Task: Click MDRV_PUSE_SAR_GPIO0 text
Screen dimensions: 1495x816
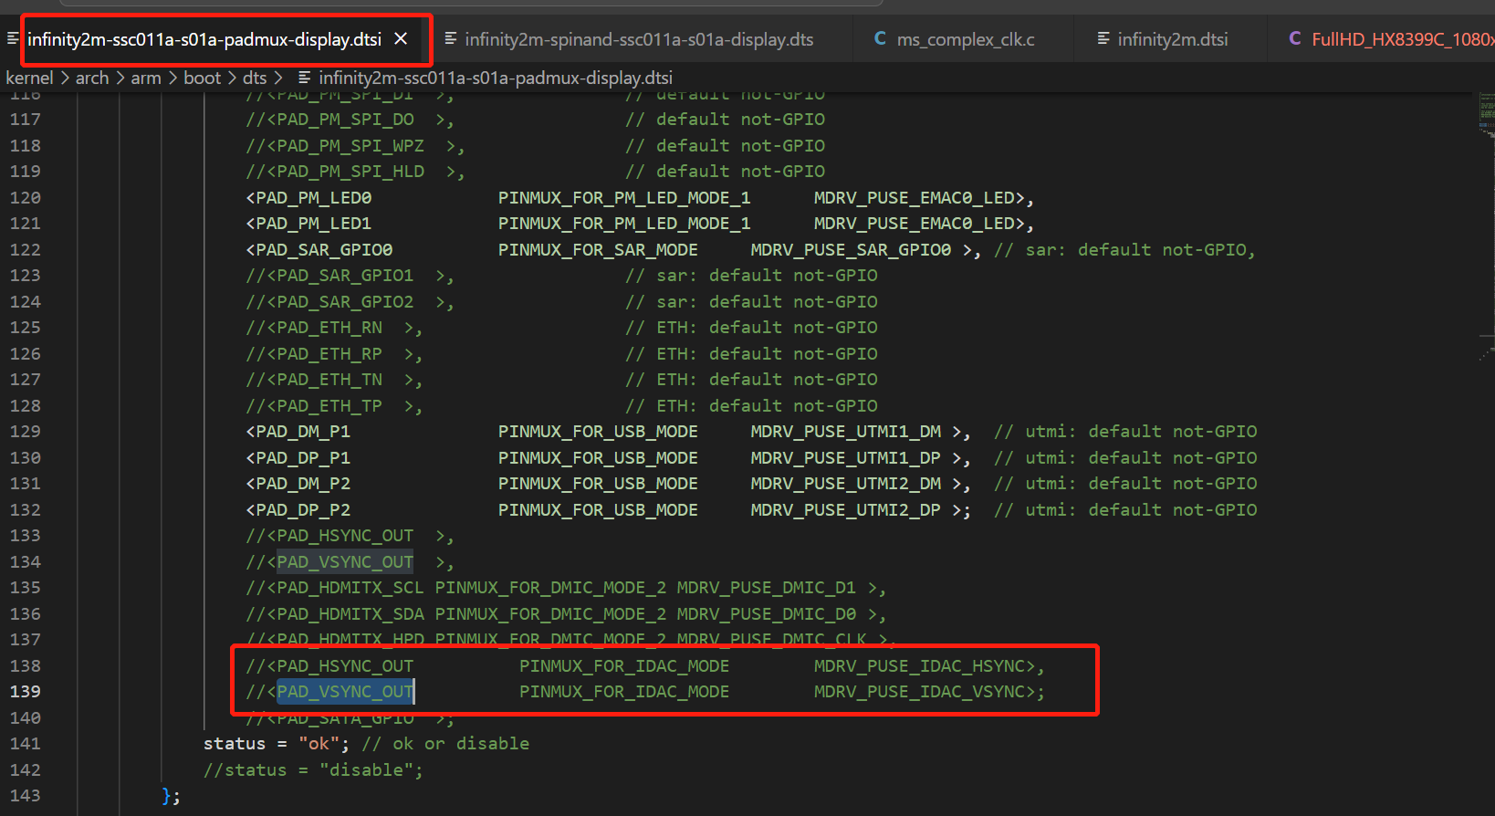Action: pyautogui.click(x=851, y=249)
